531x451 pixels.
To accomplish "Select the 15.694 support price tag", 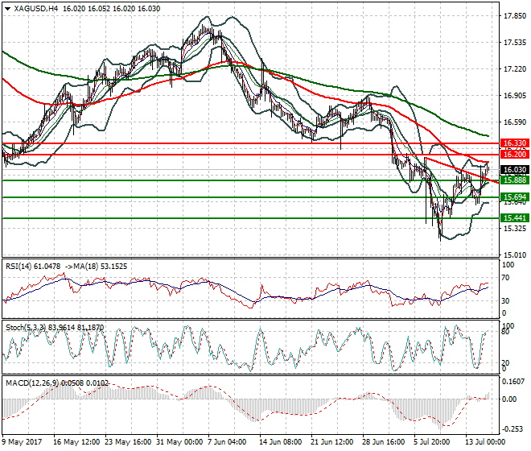I will point(514,197).
